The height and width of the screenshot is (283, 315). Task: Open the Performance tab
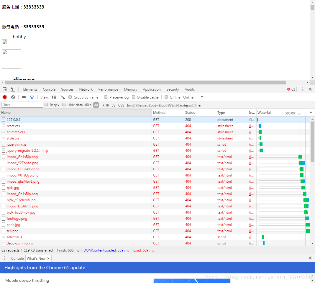pyautogui.click(x=108, y=89)
